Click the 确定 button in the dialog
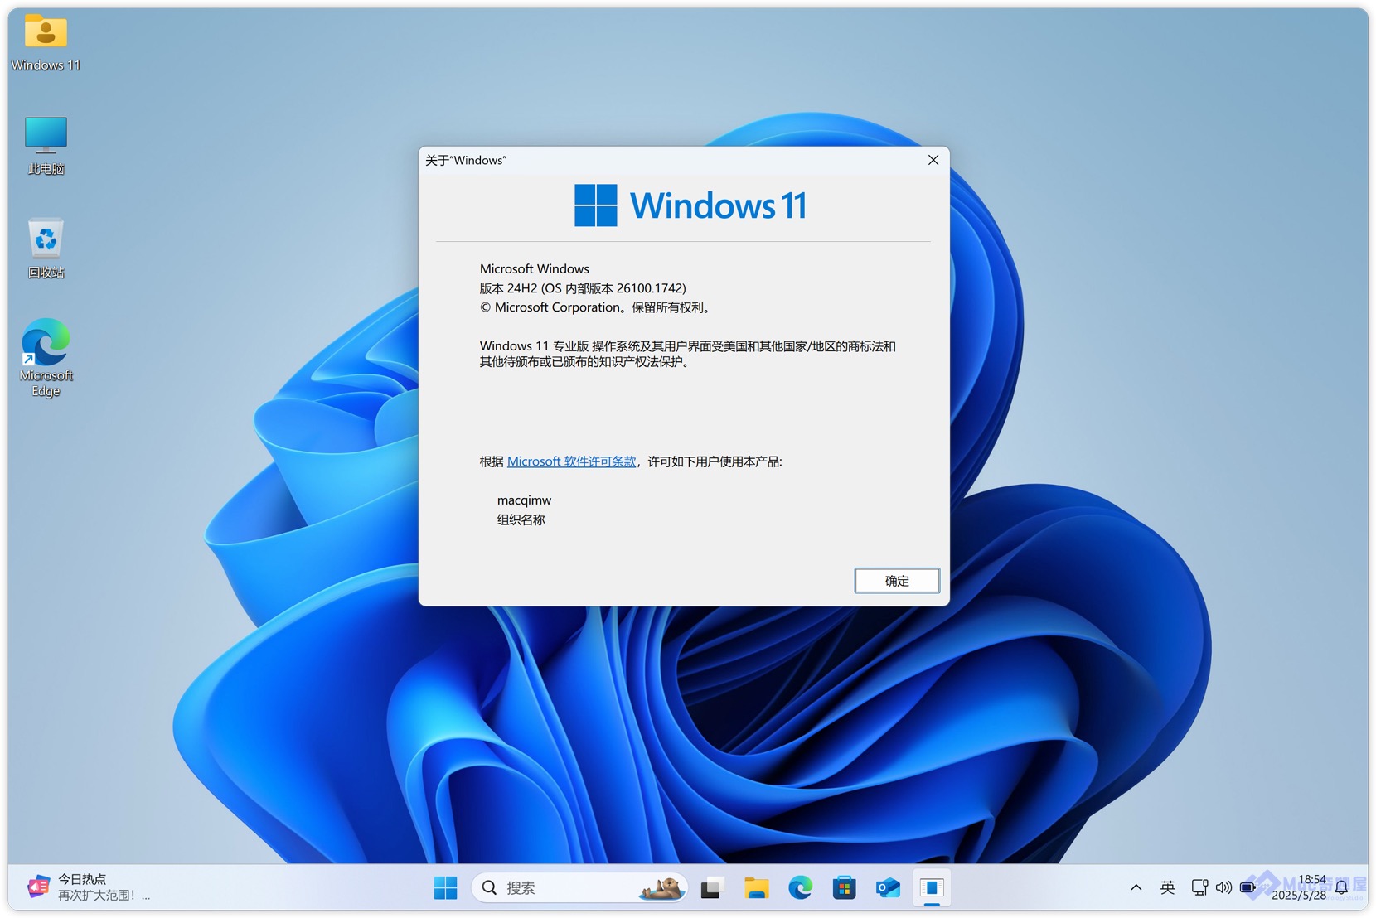The height and width of the screenshot is (918, 1376). pos(896,581)
